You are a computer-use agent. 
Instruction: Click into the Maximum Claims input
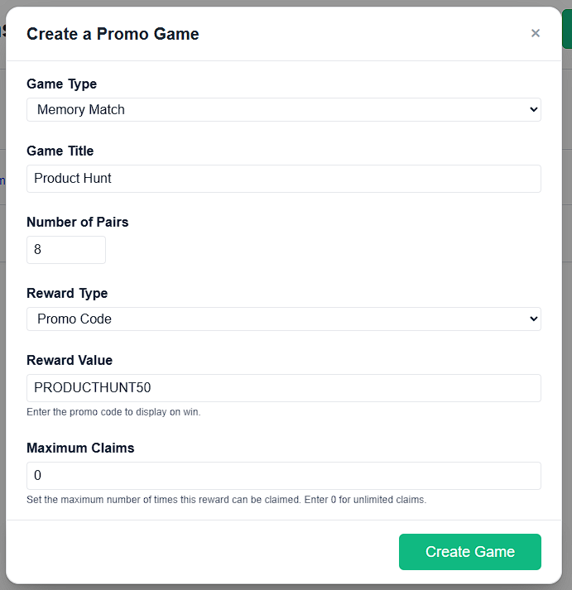pyautogui.click(x=284, y=476)
